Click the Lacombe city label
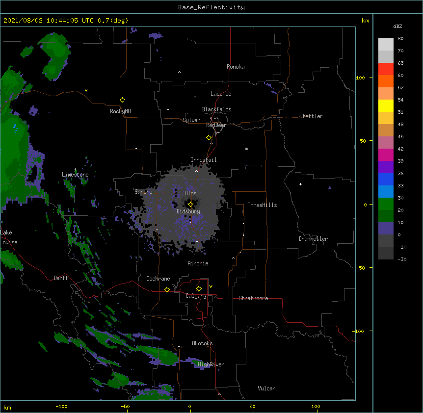 [221, 94]
